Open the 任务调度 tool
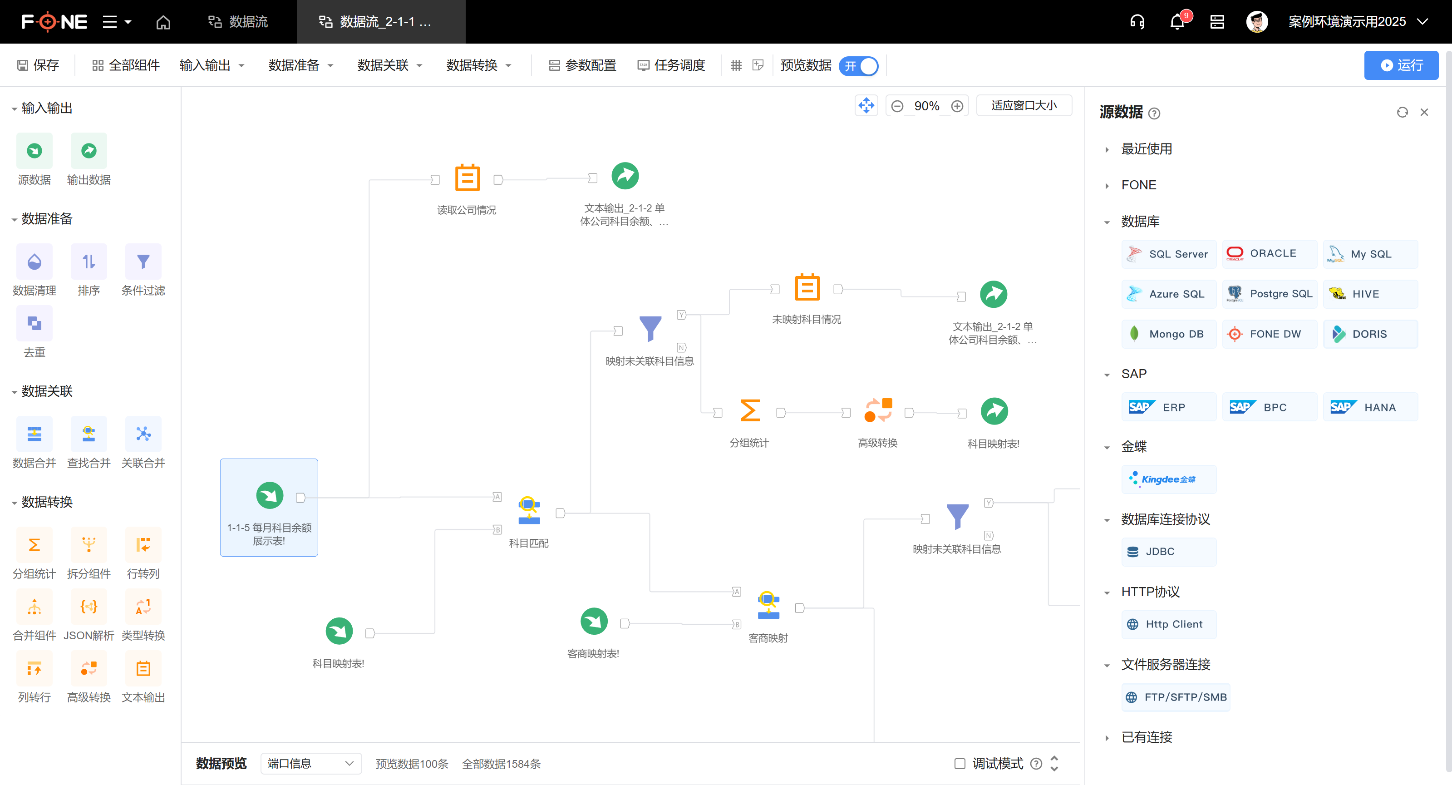The image size is (1452, 785). point(672,65)
